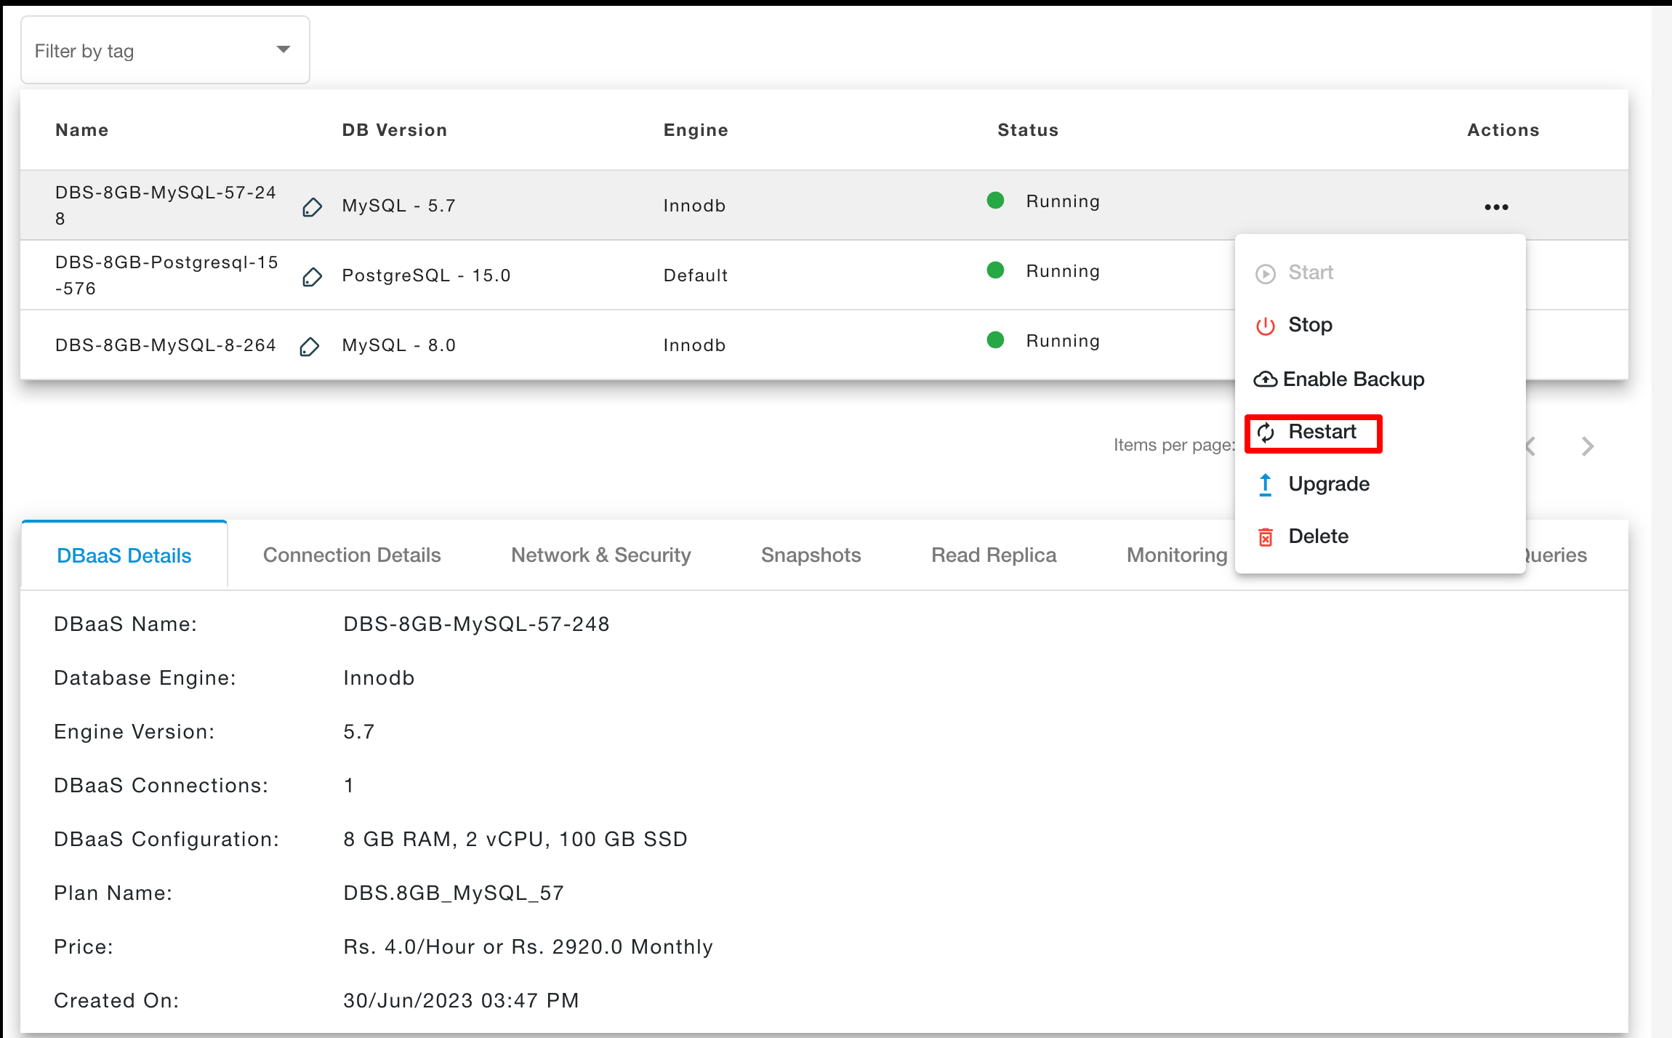This screenshot has width=1672, height=1038.
Task: Open the Connection Details tab
Action: (x=352, y=555)
